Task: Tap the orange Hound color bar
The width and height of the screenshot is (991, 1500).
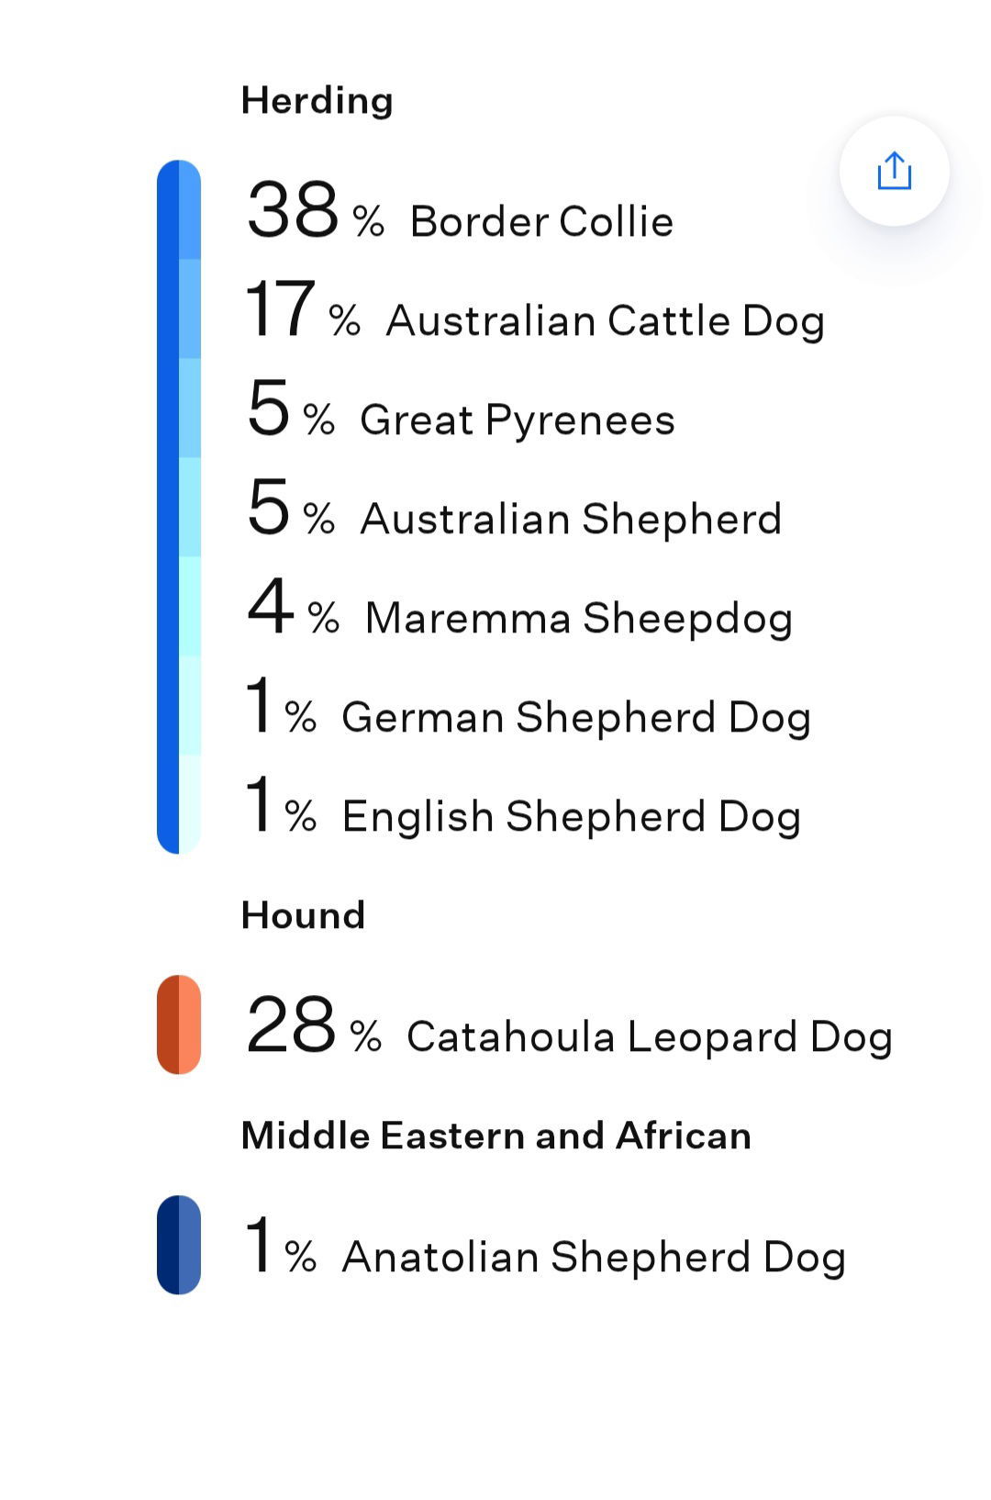Action: (x=179, y=1024)
